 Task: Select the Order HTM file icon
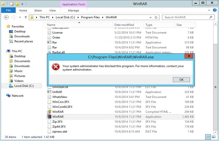pos(49,38)
